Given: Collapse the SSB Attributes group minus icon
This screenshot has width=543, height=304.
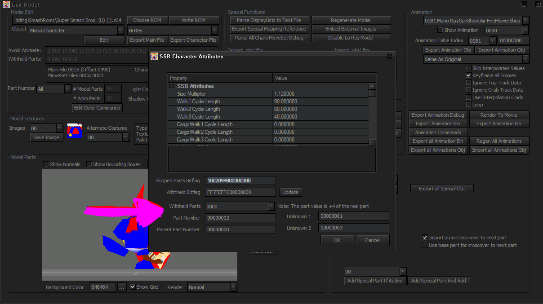Looking at the screenshot, I should 171,86.
